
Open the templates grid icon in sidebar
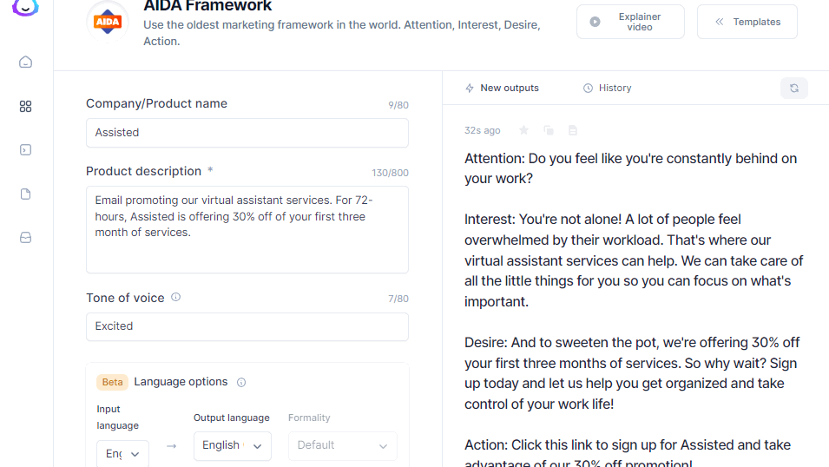(x=25, y=106)
